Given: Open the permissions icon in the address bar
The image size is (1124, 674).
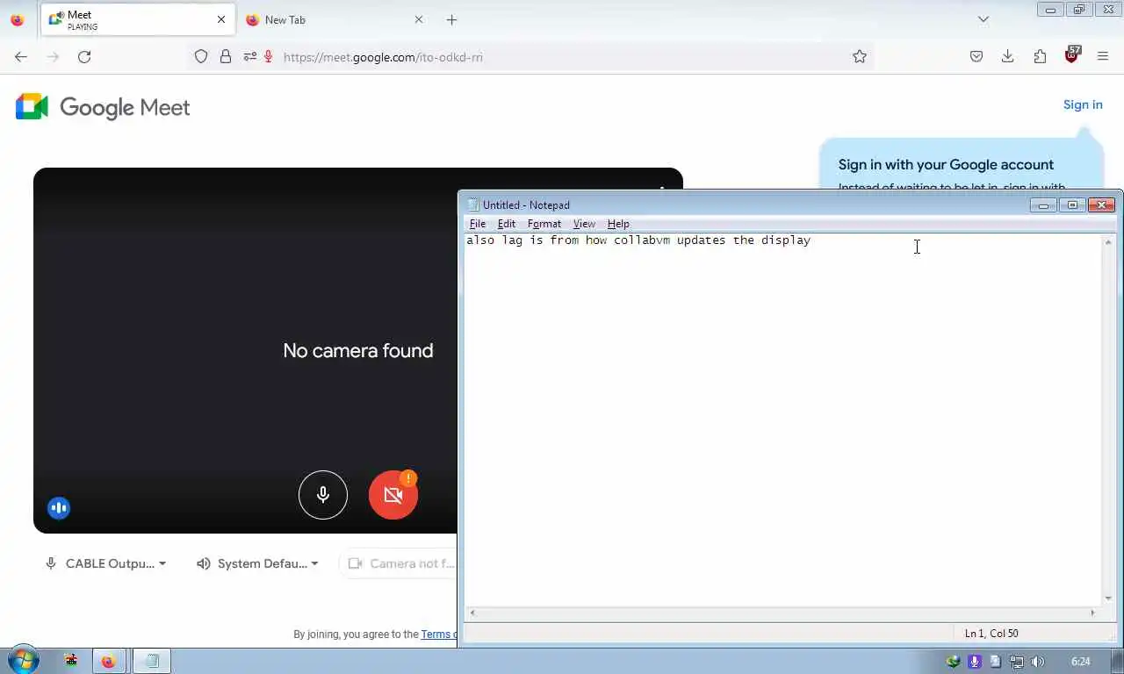Looking at the screenshot, I should (250, 56).
